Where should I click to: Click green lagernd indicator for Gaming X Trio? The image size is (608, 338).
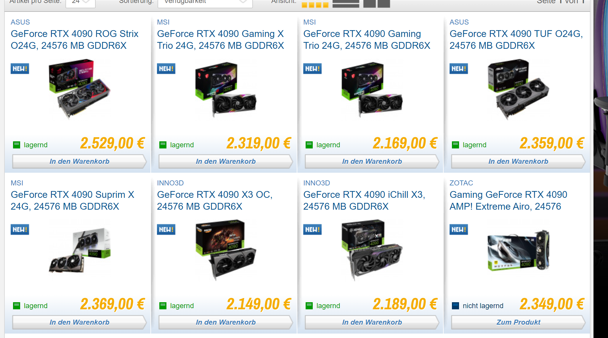163,145
